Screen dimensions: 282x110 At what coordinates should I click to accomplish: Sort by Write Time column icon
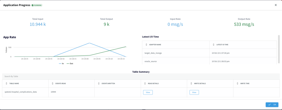click(238, 83)
